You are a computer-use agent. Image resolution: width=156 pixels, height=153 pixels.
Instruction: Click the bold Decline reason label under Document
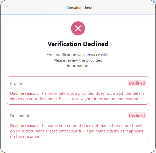click(x=24, y=125)
